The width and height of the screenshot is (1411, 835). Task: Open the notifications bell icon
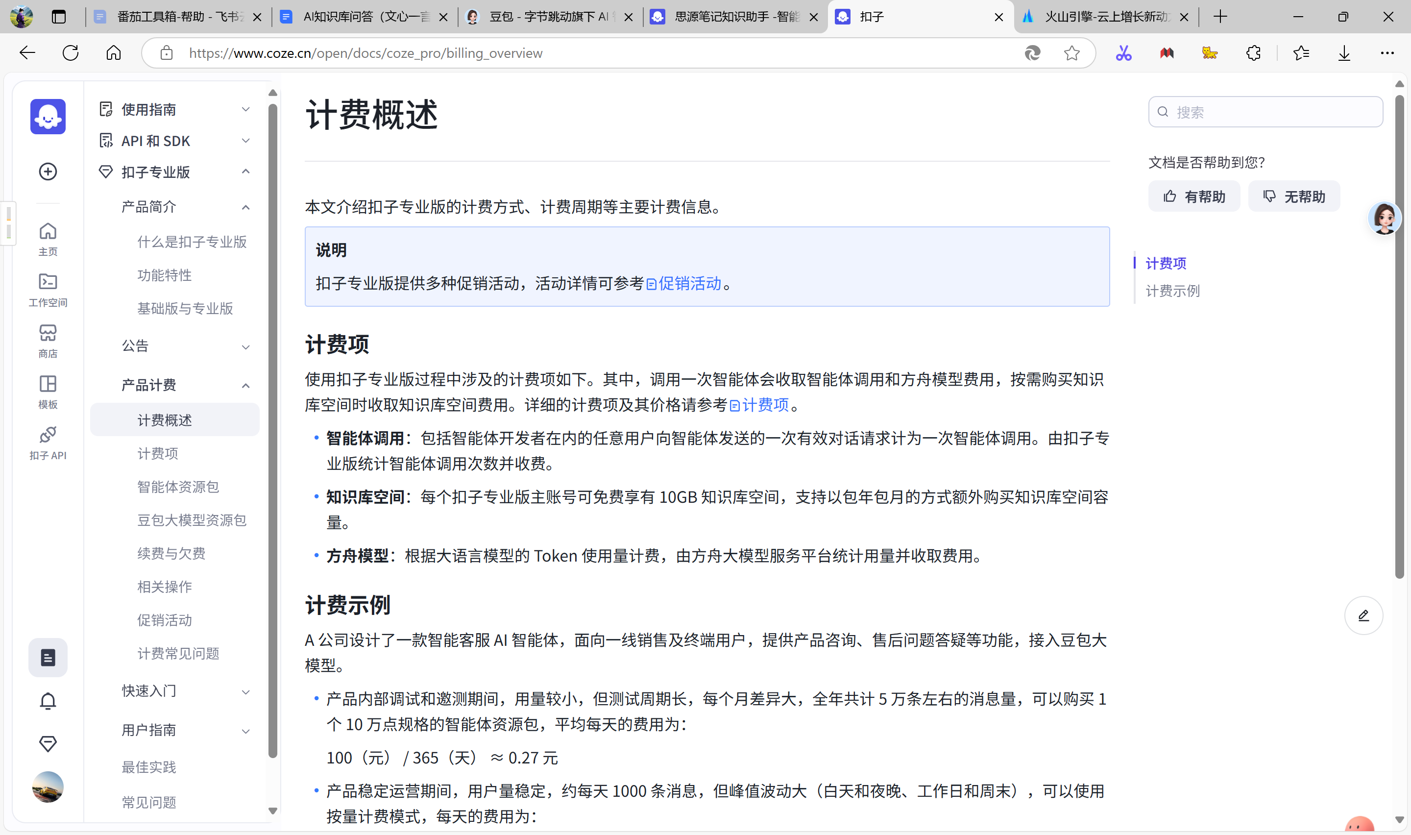point(48,701)
